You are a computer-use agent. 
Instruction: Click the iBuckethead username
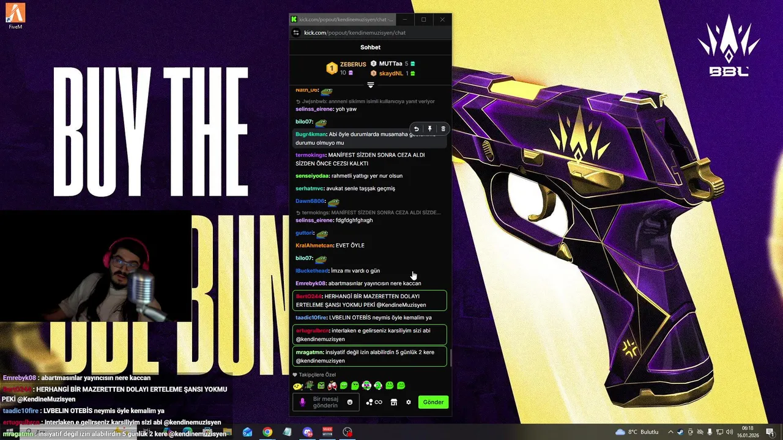[311, 271]
